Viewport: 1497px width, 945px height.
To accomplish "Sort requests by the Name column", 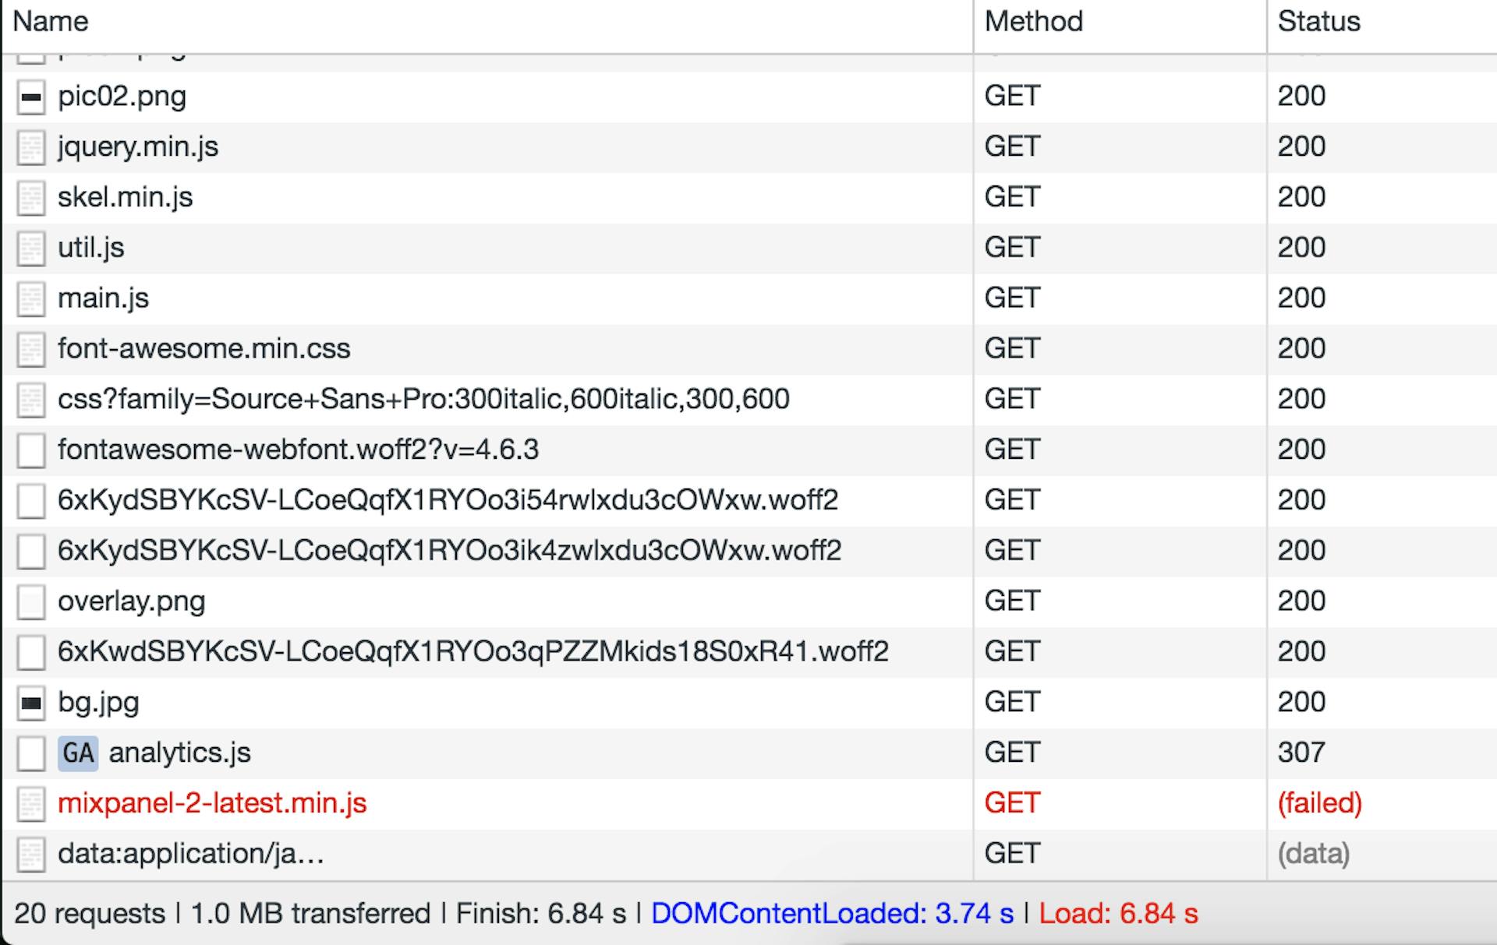I will tap(51, 22).
